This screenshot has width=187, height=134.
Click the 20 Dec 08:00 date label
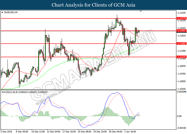coord(84,132)
